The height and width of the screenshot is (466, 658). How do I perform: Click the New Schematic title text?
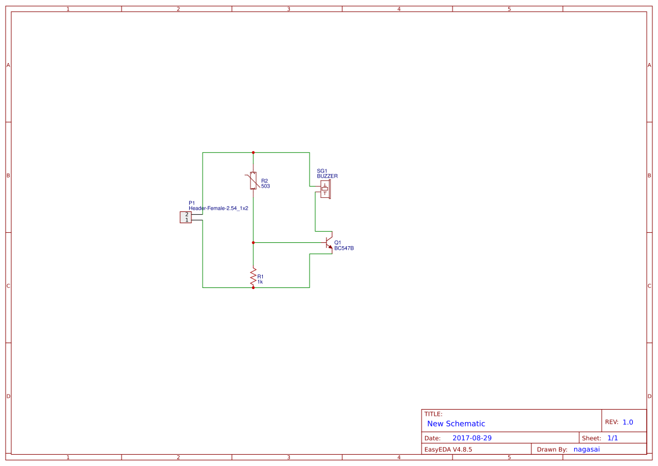tap(456, 424)
